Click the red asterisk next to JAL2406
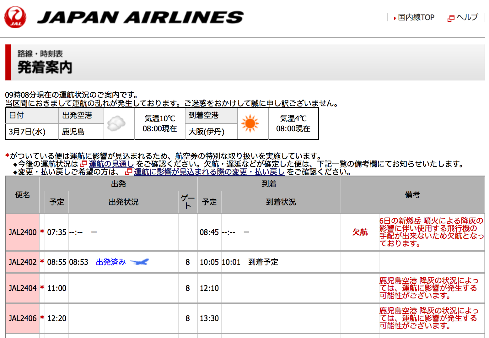 coord(42,318)
